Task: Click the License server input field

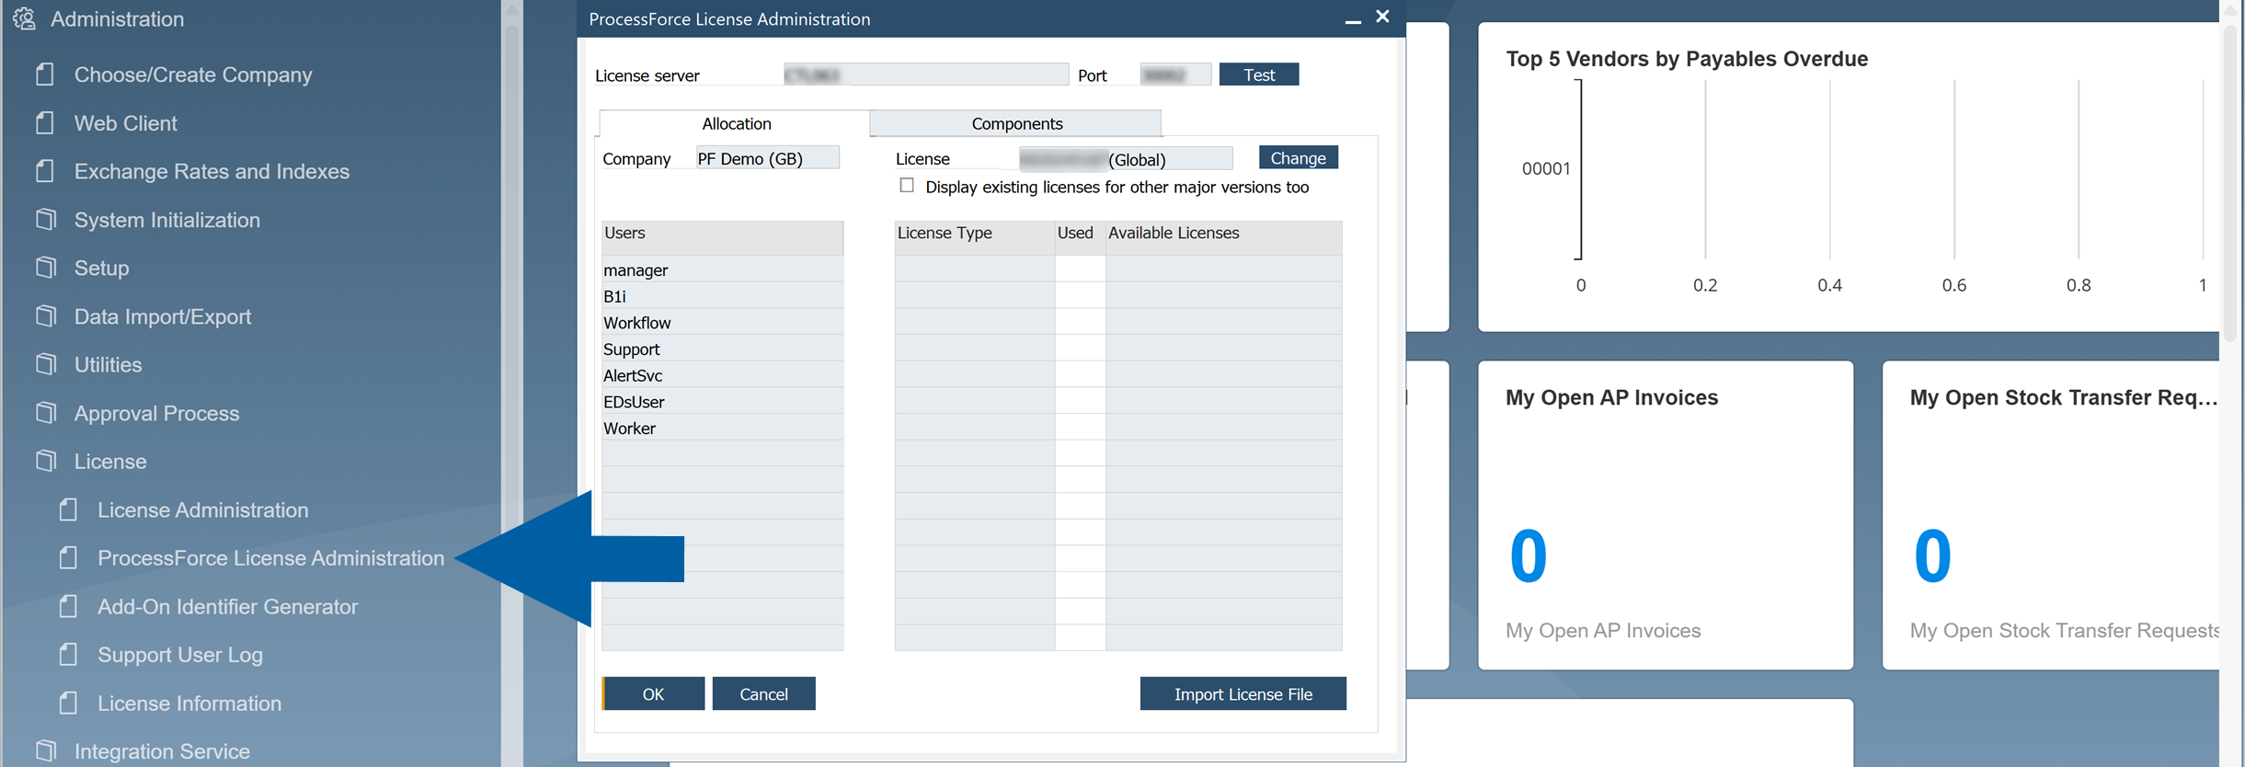Action: pos(926,74)
